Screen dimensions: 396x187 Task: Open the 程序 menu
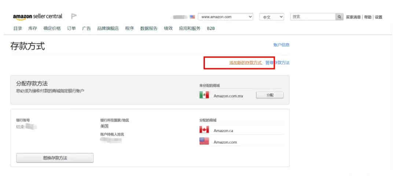[129, 29]
